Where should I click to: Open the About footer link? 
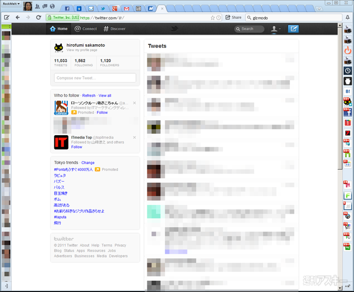84,245
